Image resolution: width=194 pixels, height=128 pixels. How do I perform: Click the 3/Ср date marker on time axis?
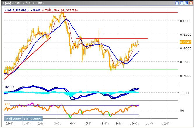tap(57, 123)
